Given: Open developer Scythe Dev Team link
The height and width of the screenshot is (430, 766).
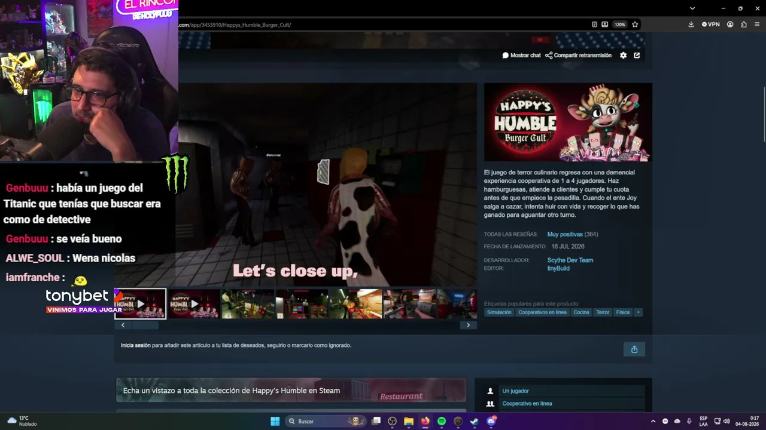Looking at the screenshot, I should click(570, 260).
